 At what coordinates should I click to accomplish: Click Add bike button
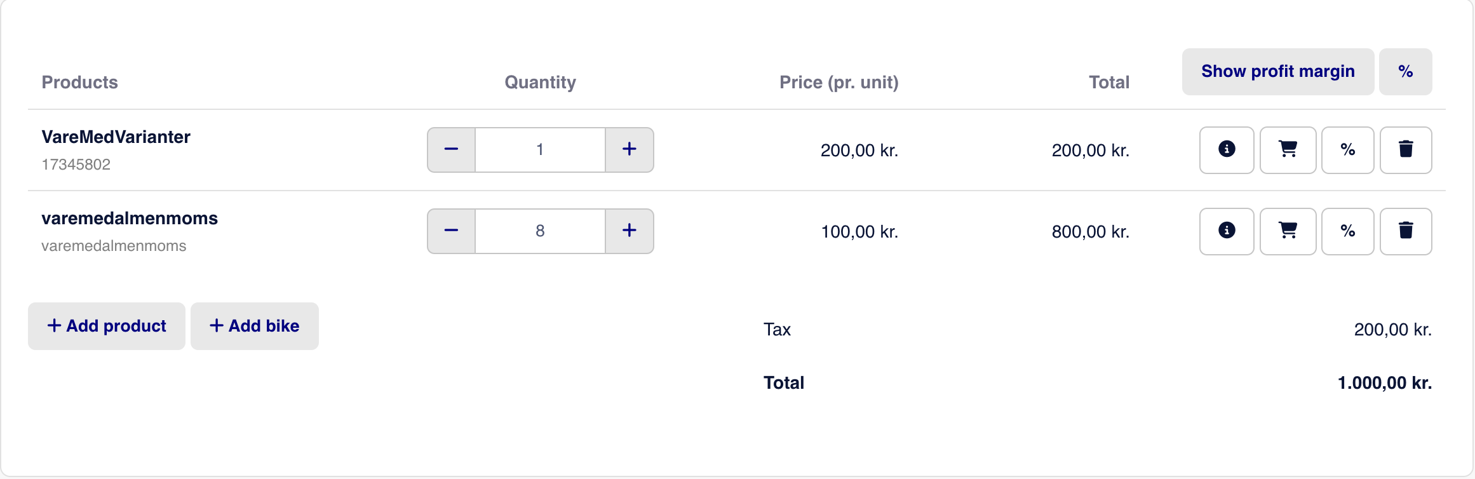255,326
